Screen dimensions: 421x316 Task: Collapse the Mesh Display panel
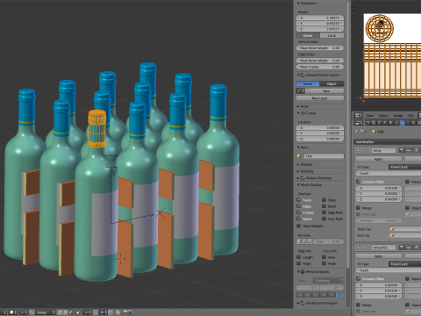coord(298,185)
